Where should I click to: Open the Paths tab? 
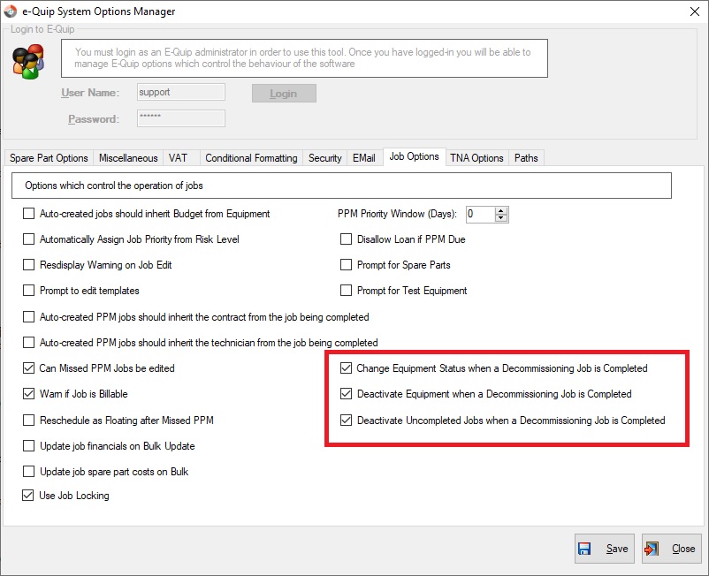coord(526,158)
